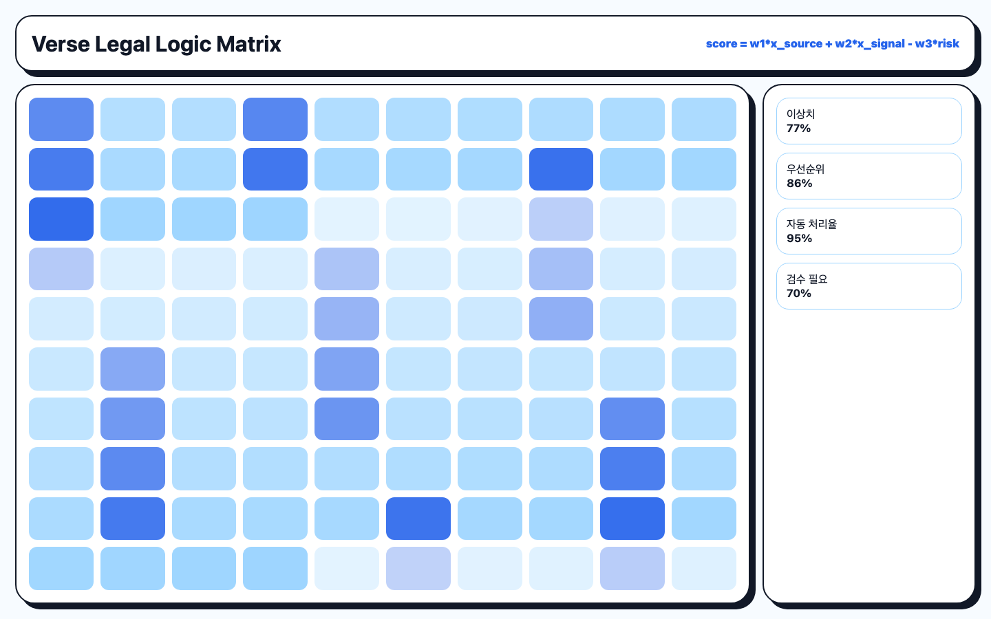991x619 pixels.
Task: Select the matrix cell at row 9, column 6
Action: 418,519
